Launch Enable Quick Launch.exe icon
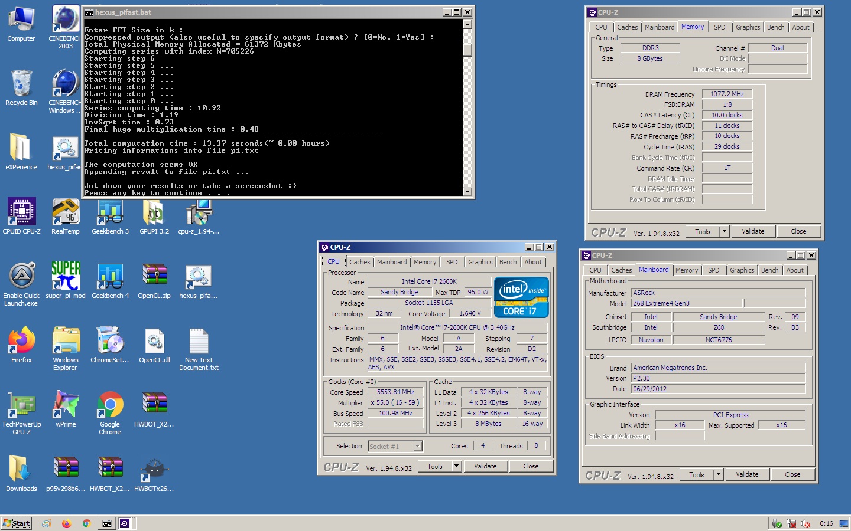The width and height of the screenshot is (851, 531). click(21, 285)
